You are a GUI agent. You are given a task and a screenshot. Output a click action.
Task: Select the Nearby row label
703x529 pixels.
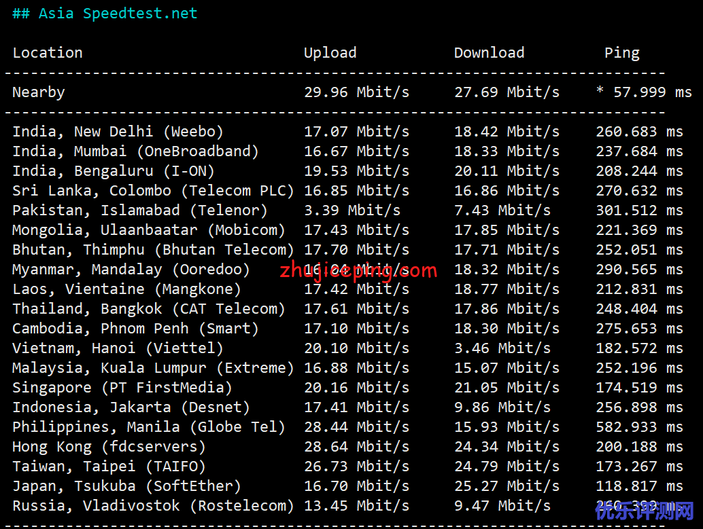pyautogui.click(x=39, y=92)
